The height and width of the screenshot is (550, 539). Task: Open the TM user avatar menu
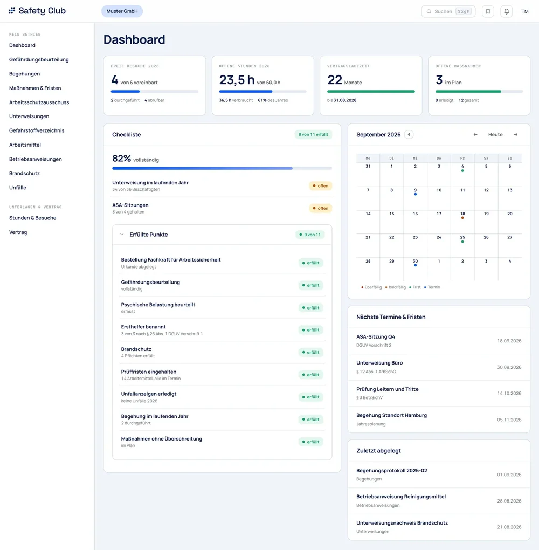pyautogui.click(x=525, y=11)
